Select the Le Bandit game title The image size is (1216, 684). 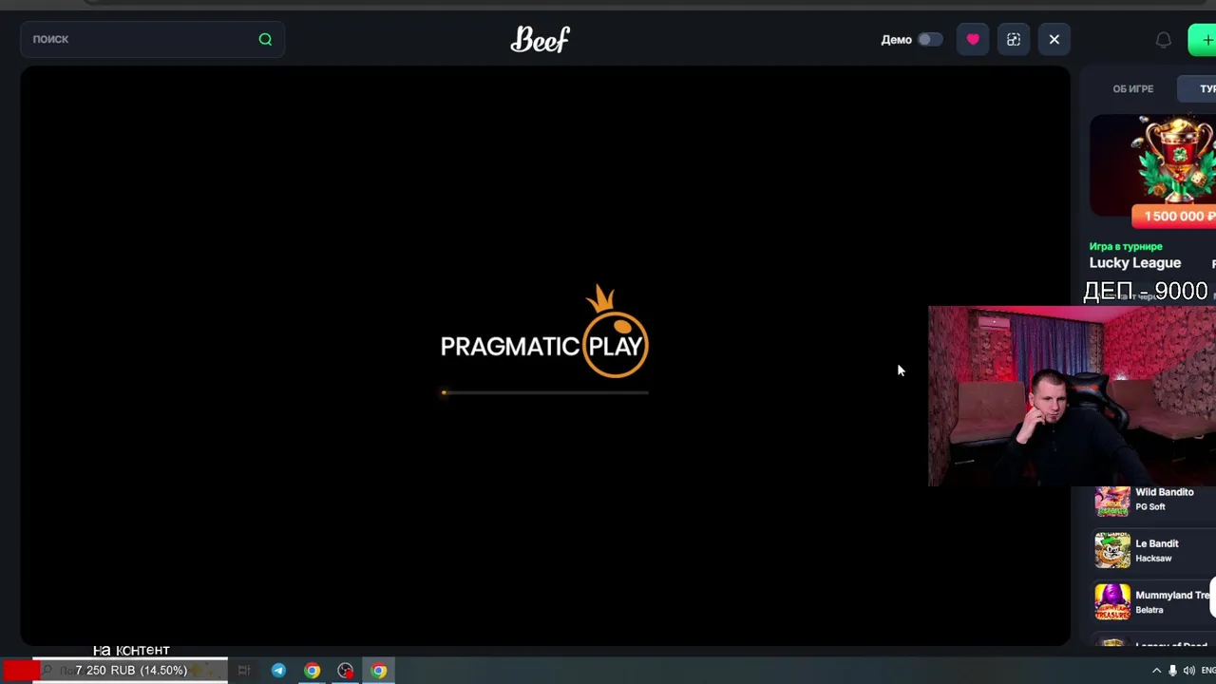pyautogui.click(x=1157, y=543)
